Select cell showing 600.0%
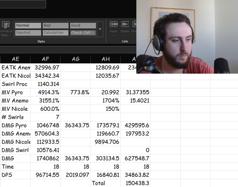 [x=45, y=109]
